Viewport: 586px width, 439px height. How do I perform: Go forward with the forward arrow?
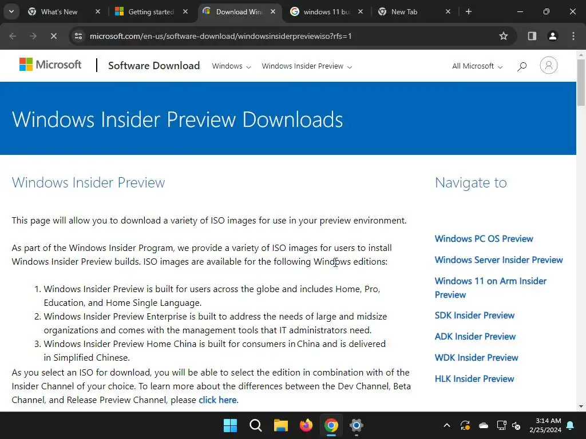pos(33,36)
